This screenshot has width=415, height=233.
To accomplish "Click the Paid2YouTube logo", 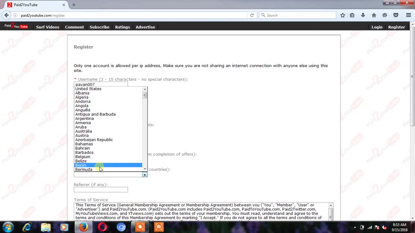I will point(16,26).
